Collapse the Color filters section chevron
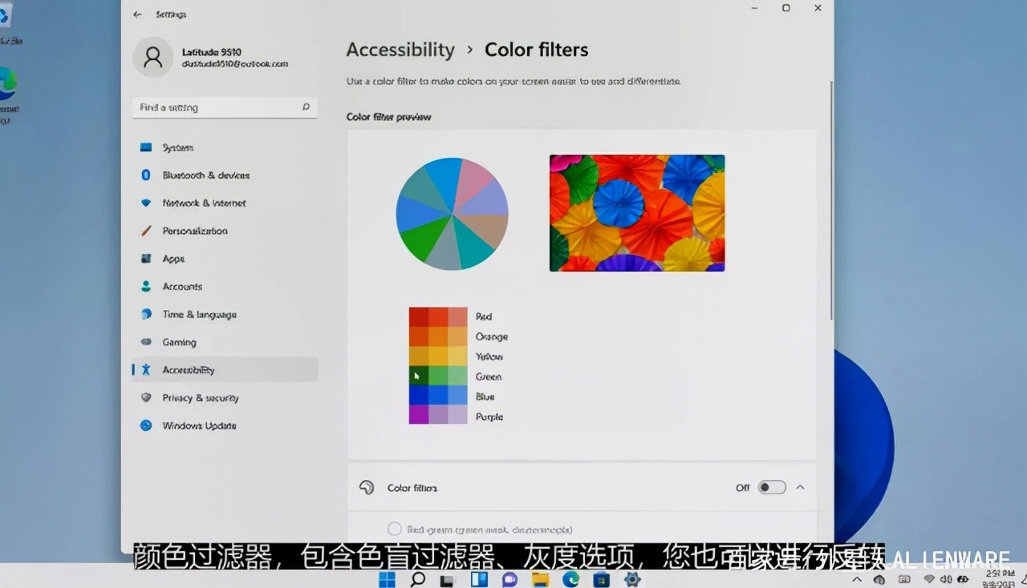 pos(800,487)
